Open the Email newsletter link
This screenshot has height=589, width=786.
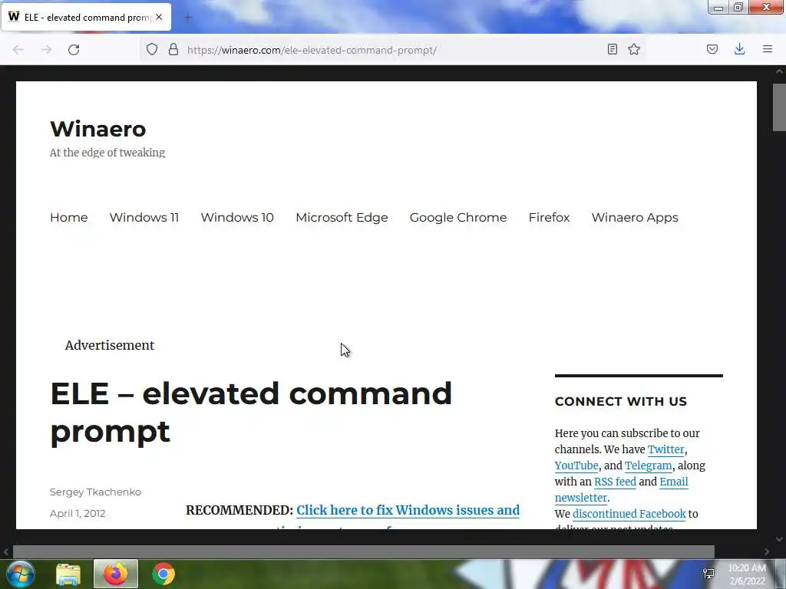[x=674, y=482]
